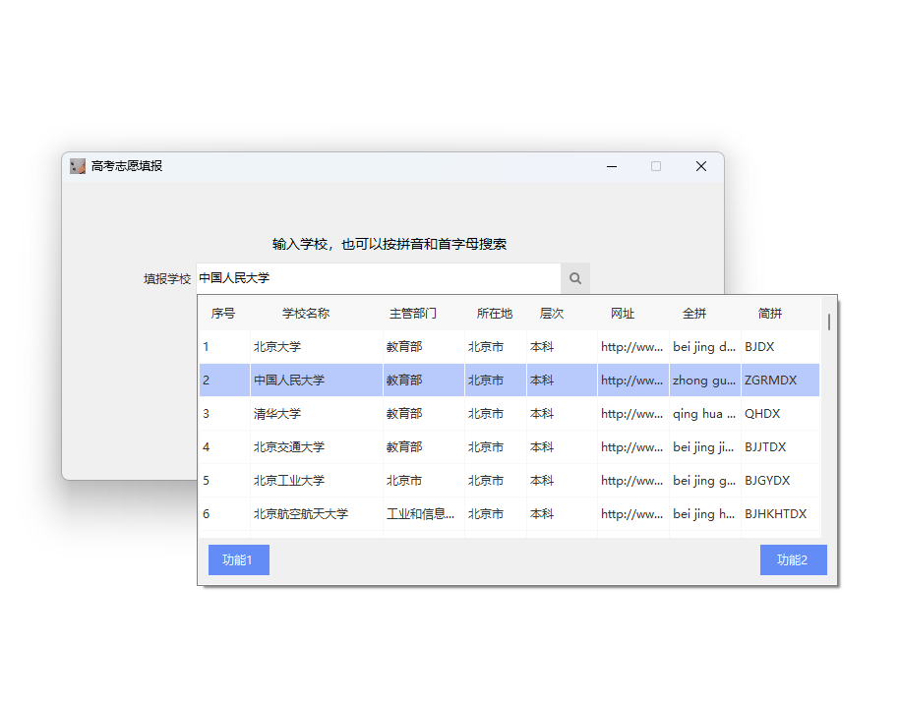Click the 功能2 button

[793, 559]
